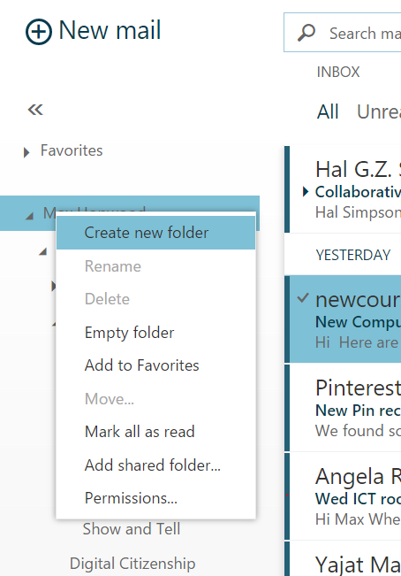This screenshot has width=401, height=576.
Task: Click the search magnifier icon
Action: [306, 33]
